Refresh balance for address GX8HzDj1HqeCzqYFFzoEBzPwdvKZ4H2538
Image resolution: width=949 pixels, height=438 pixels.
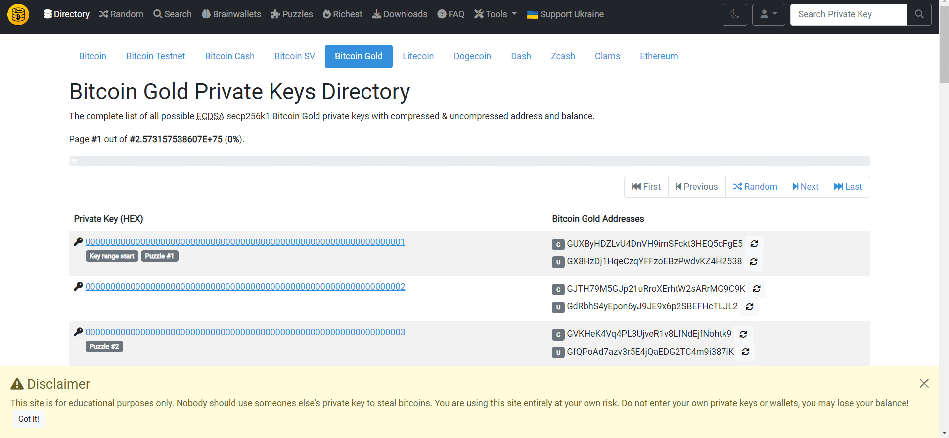753,262
